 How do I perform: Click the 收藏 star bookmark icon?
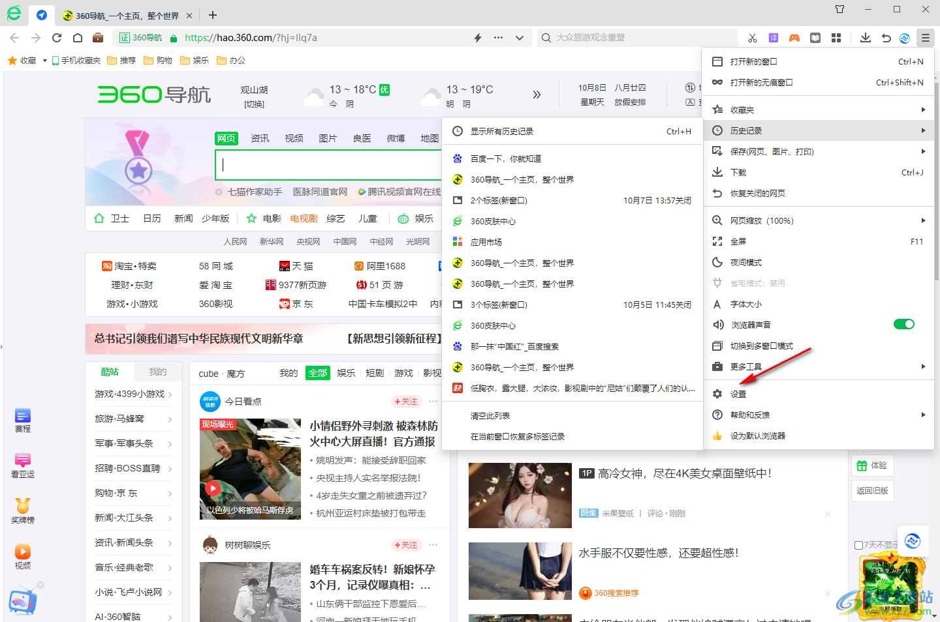tap(12, 61)
